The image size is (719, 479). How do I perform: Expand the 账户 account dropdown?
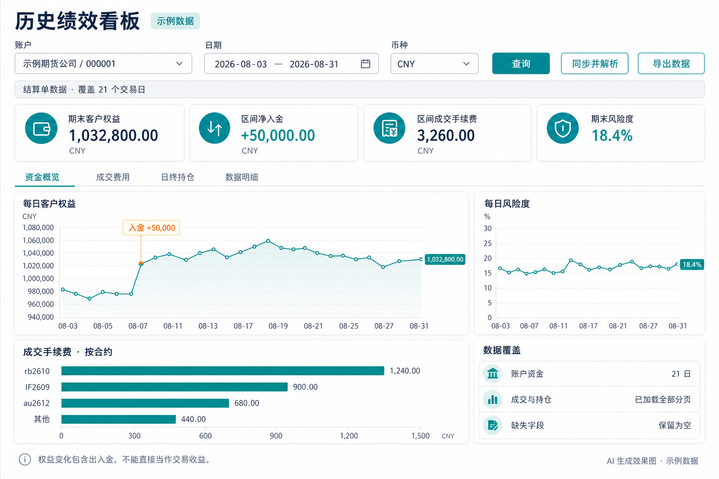pyautogui.click(x=103, y=64)
